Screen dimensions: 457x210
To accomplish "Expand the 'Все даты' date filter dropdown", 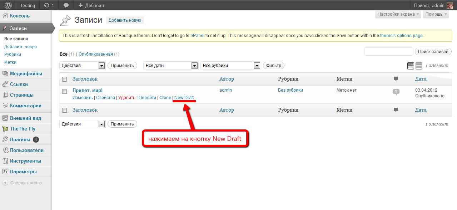I will (x=170, y=66).
